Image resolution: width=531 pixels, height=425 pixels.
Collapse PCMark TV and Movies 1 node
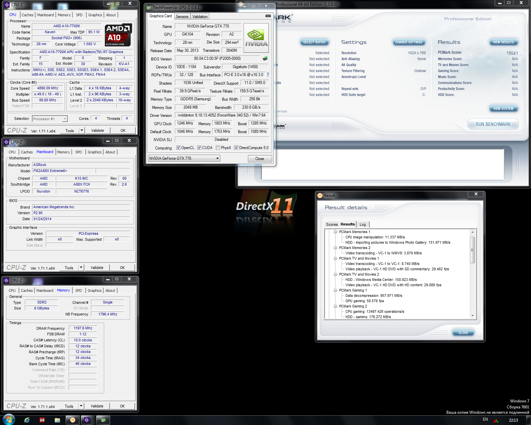(336, 259)
